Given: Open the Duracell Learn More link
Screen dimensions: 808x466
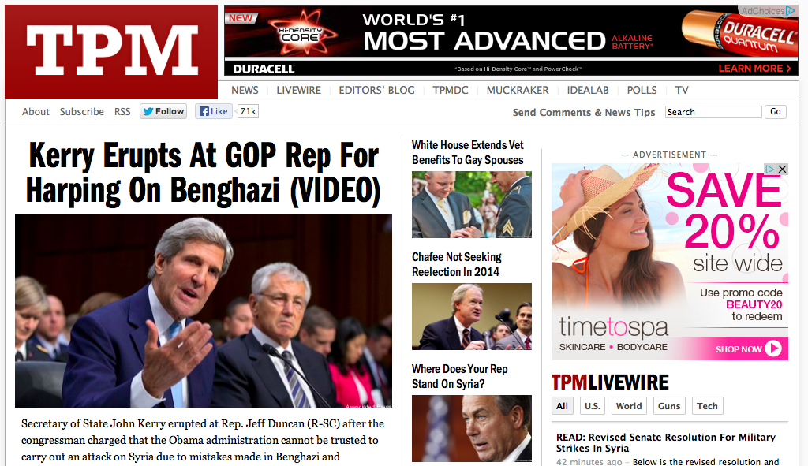Looking at the screenshot, I should point(755,68).
